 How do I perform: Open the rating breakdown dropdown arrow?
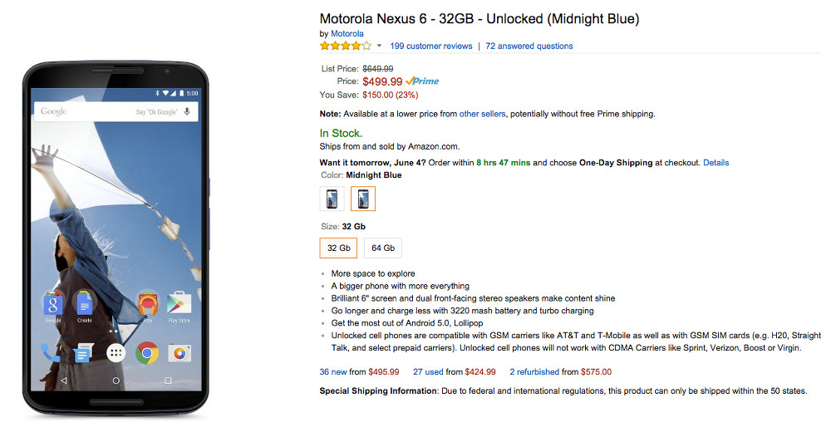click(x=380, y=47)
